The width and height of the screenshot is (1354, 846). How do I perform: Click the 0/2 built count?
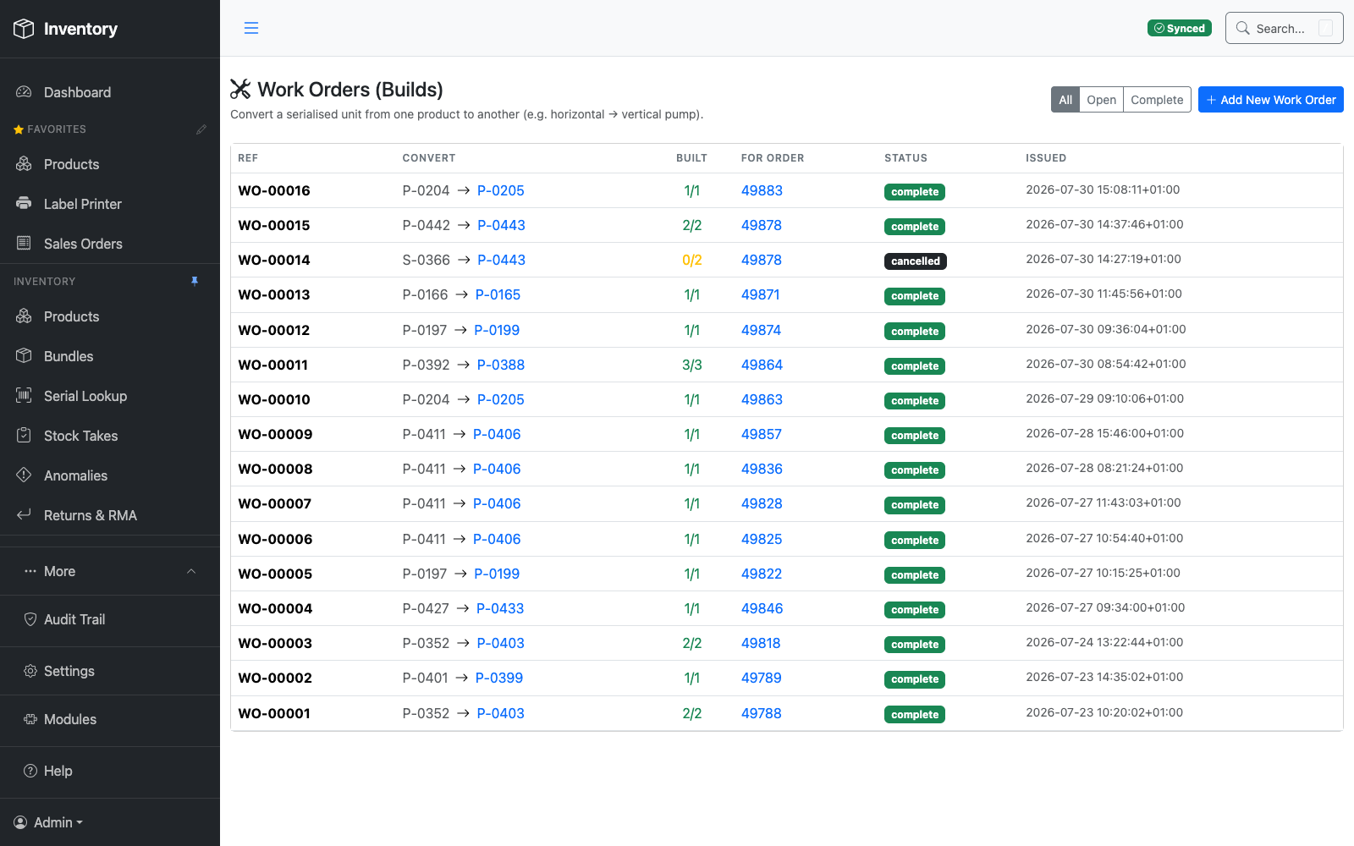tap(692, 260)
